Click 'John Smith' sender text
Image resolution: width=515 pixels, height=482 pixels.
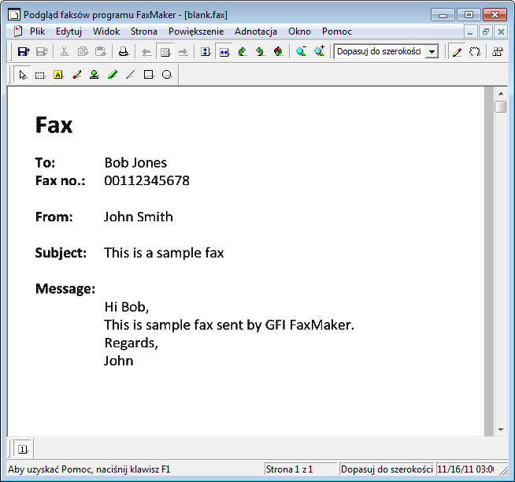click(x=139, y=217)
